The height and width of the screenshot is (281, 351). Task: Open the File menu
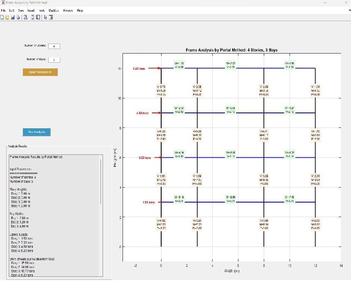3,10
